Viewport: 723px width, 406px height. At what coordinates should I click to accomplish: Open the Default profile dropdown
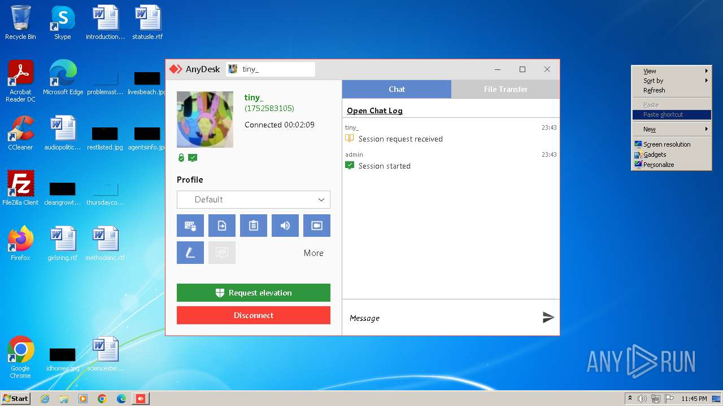point(254,200)
